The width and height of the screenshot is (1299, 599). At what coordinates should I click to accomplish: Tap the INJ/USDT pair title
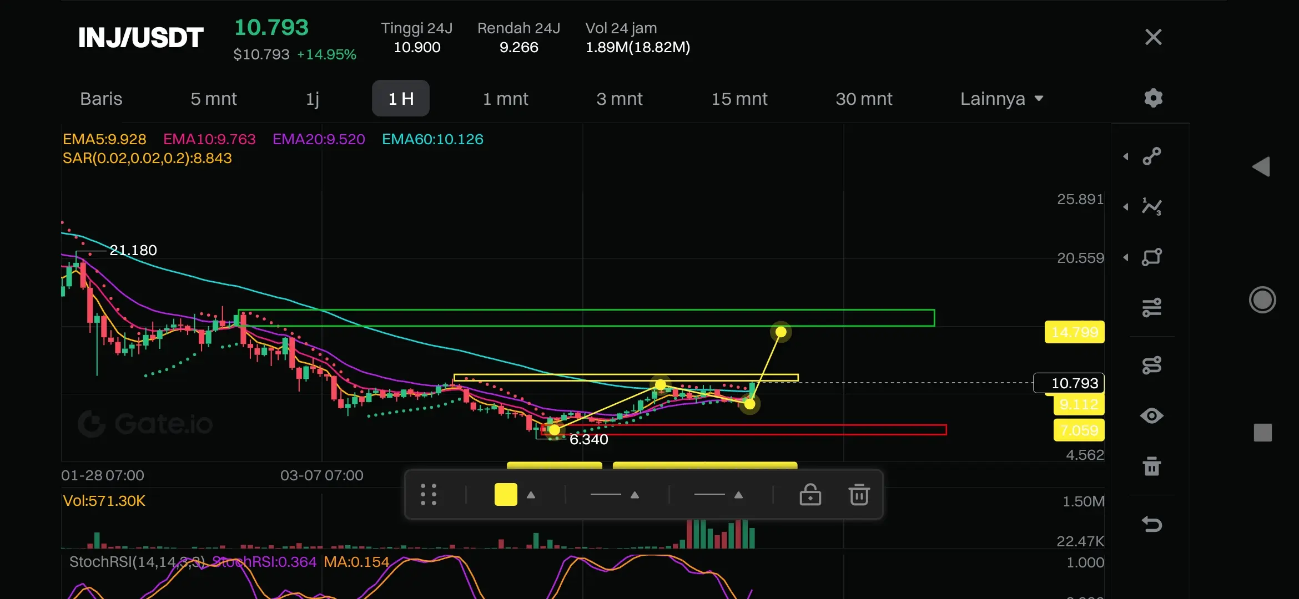click(140, 38)
